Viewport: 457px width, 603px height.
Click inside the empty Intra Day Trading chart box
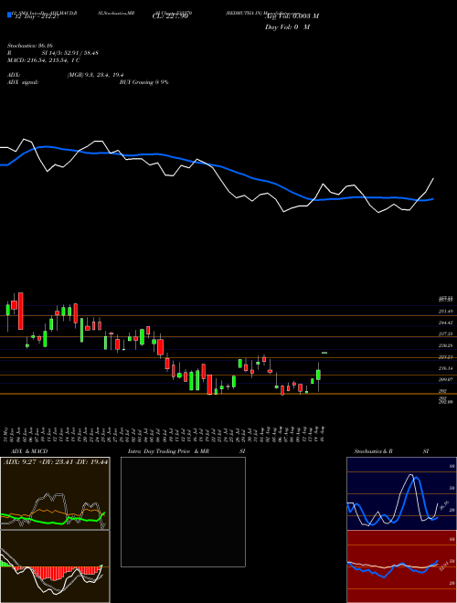click(183, 512)
